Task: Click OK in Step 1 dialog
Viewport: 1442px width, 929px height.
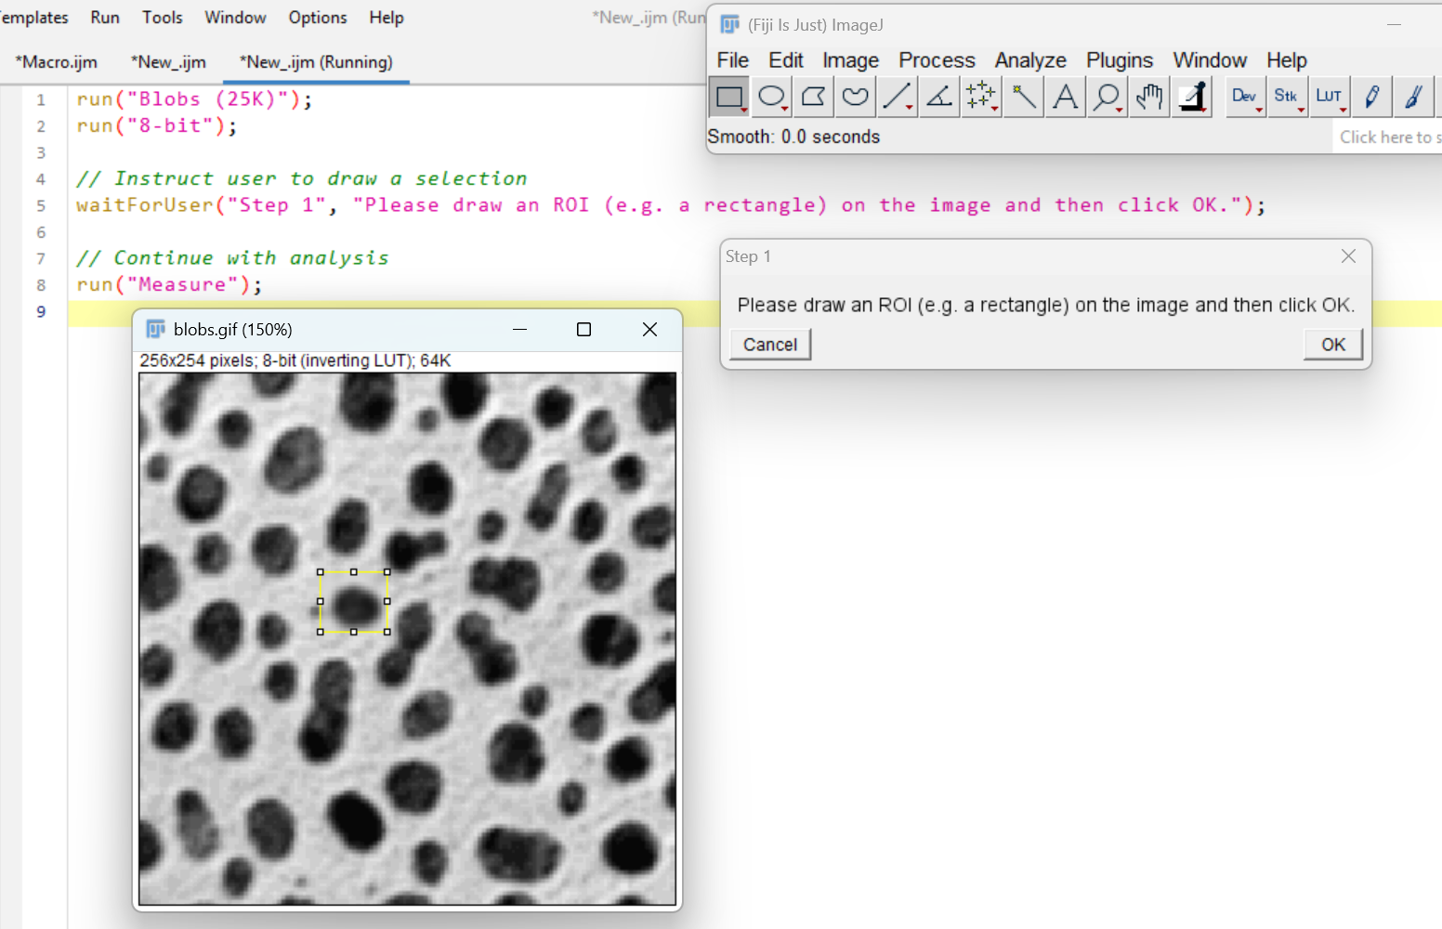Action: [x=1333, y=345]
